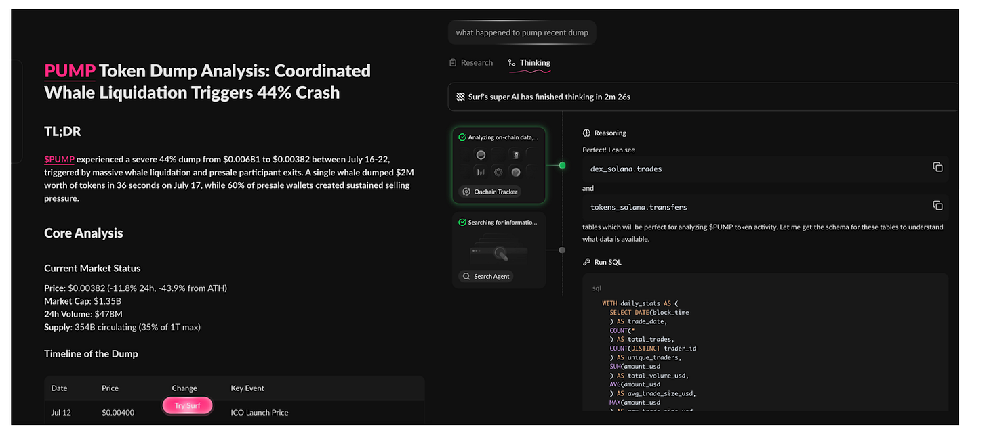Select the Searching for information step card
987x448 pixels.
point(499,250)
